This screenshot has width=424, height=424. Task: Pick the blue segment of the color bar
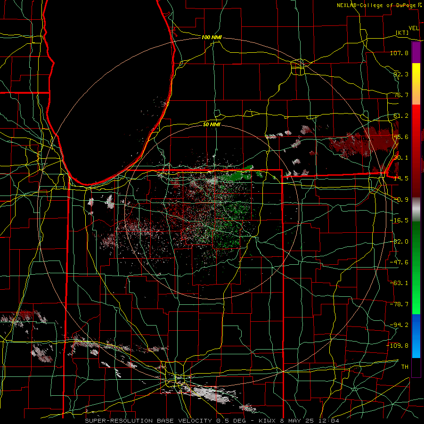[416, 336]
